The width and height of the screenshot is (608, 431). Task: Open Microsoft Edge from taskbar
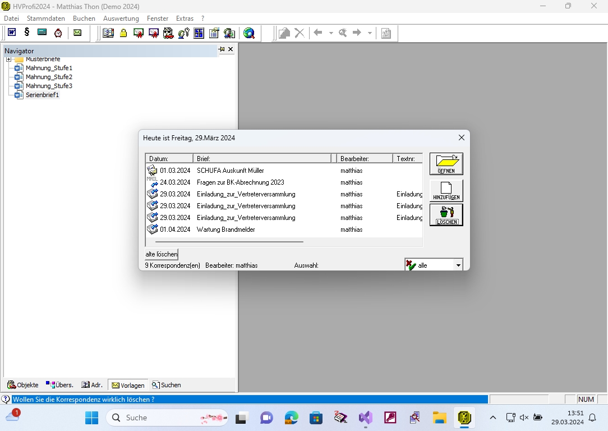[291, 418]
